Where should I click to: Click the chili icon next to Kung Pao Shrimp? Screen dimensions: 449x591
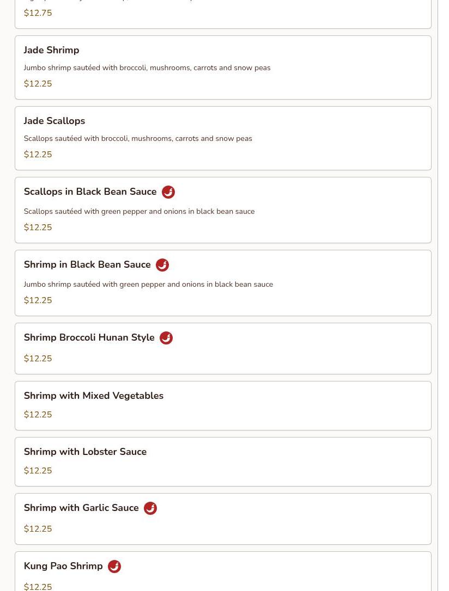click(114, 567)
